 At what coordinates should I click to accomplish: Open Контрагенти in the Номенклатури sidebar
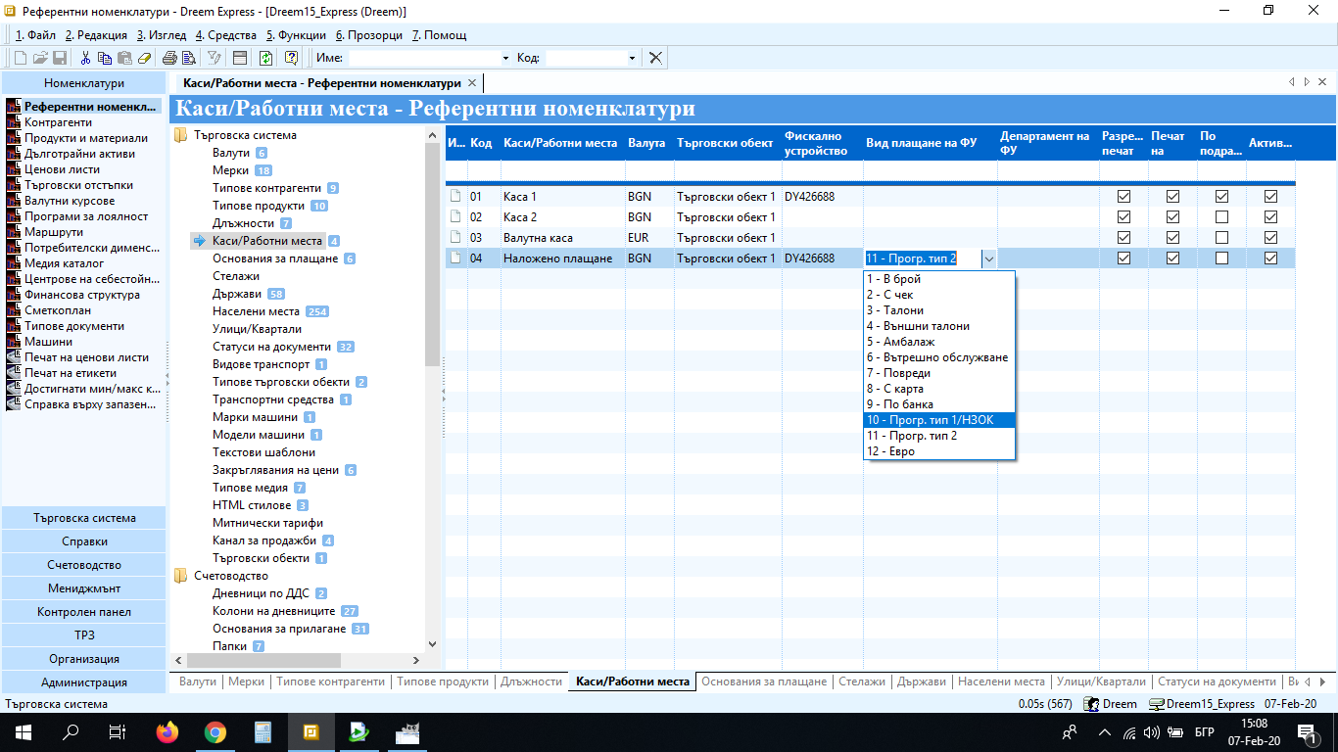point(58,122)
